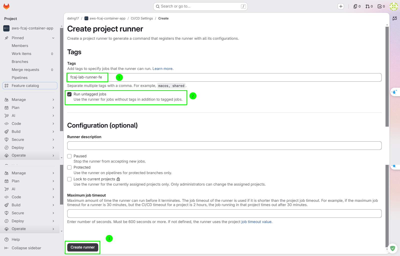Open the user avatar menu
Viewport: 400px width, 256px height.
tap(394, 6)
